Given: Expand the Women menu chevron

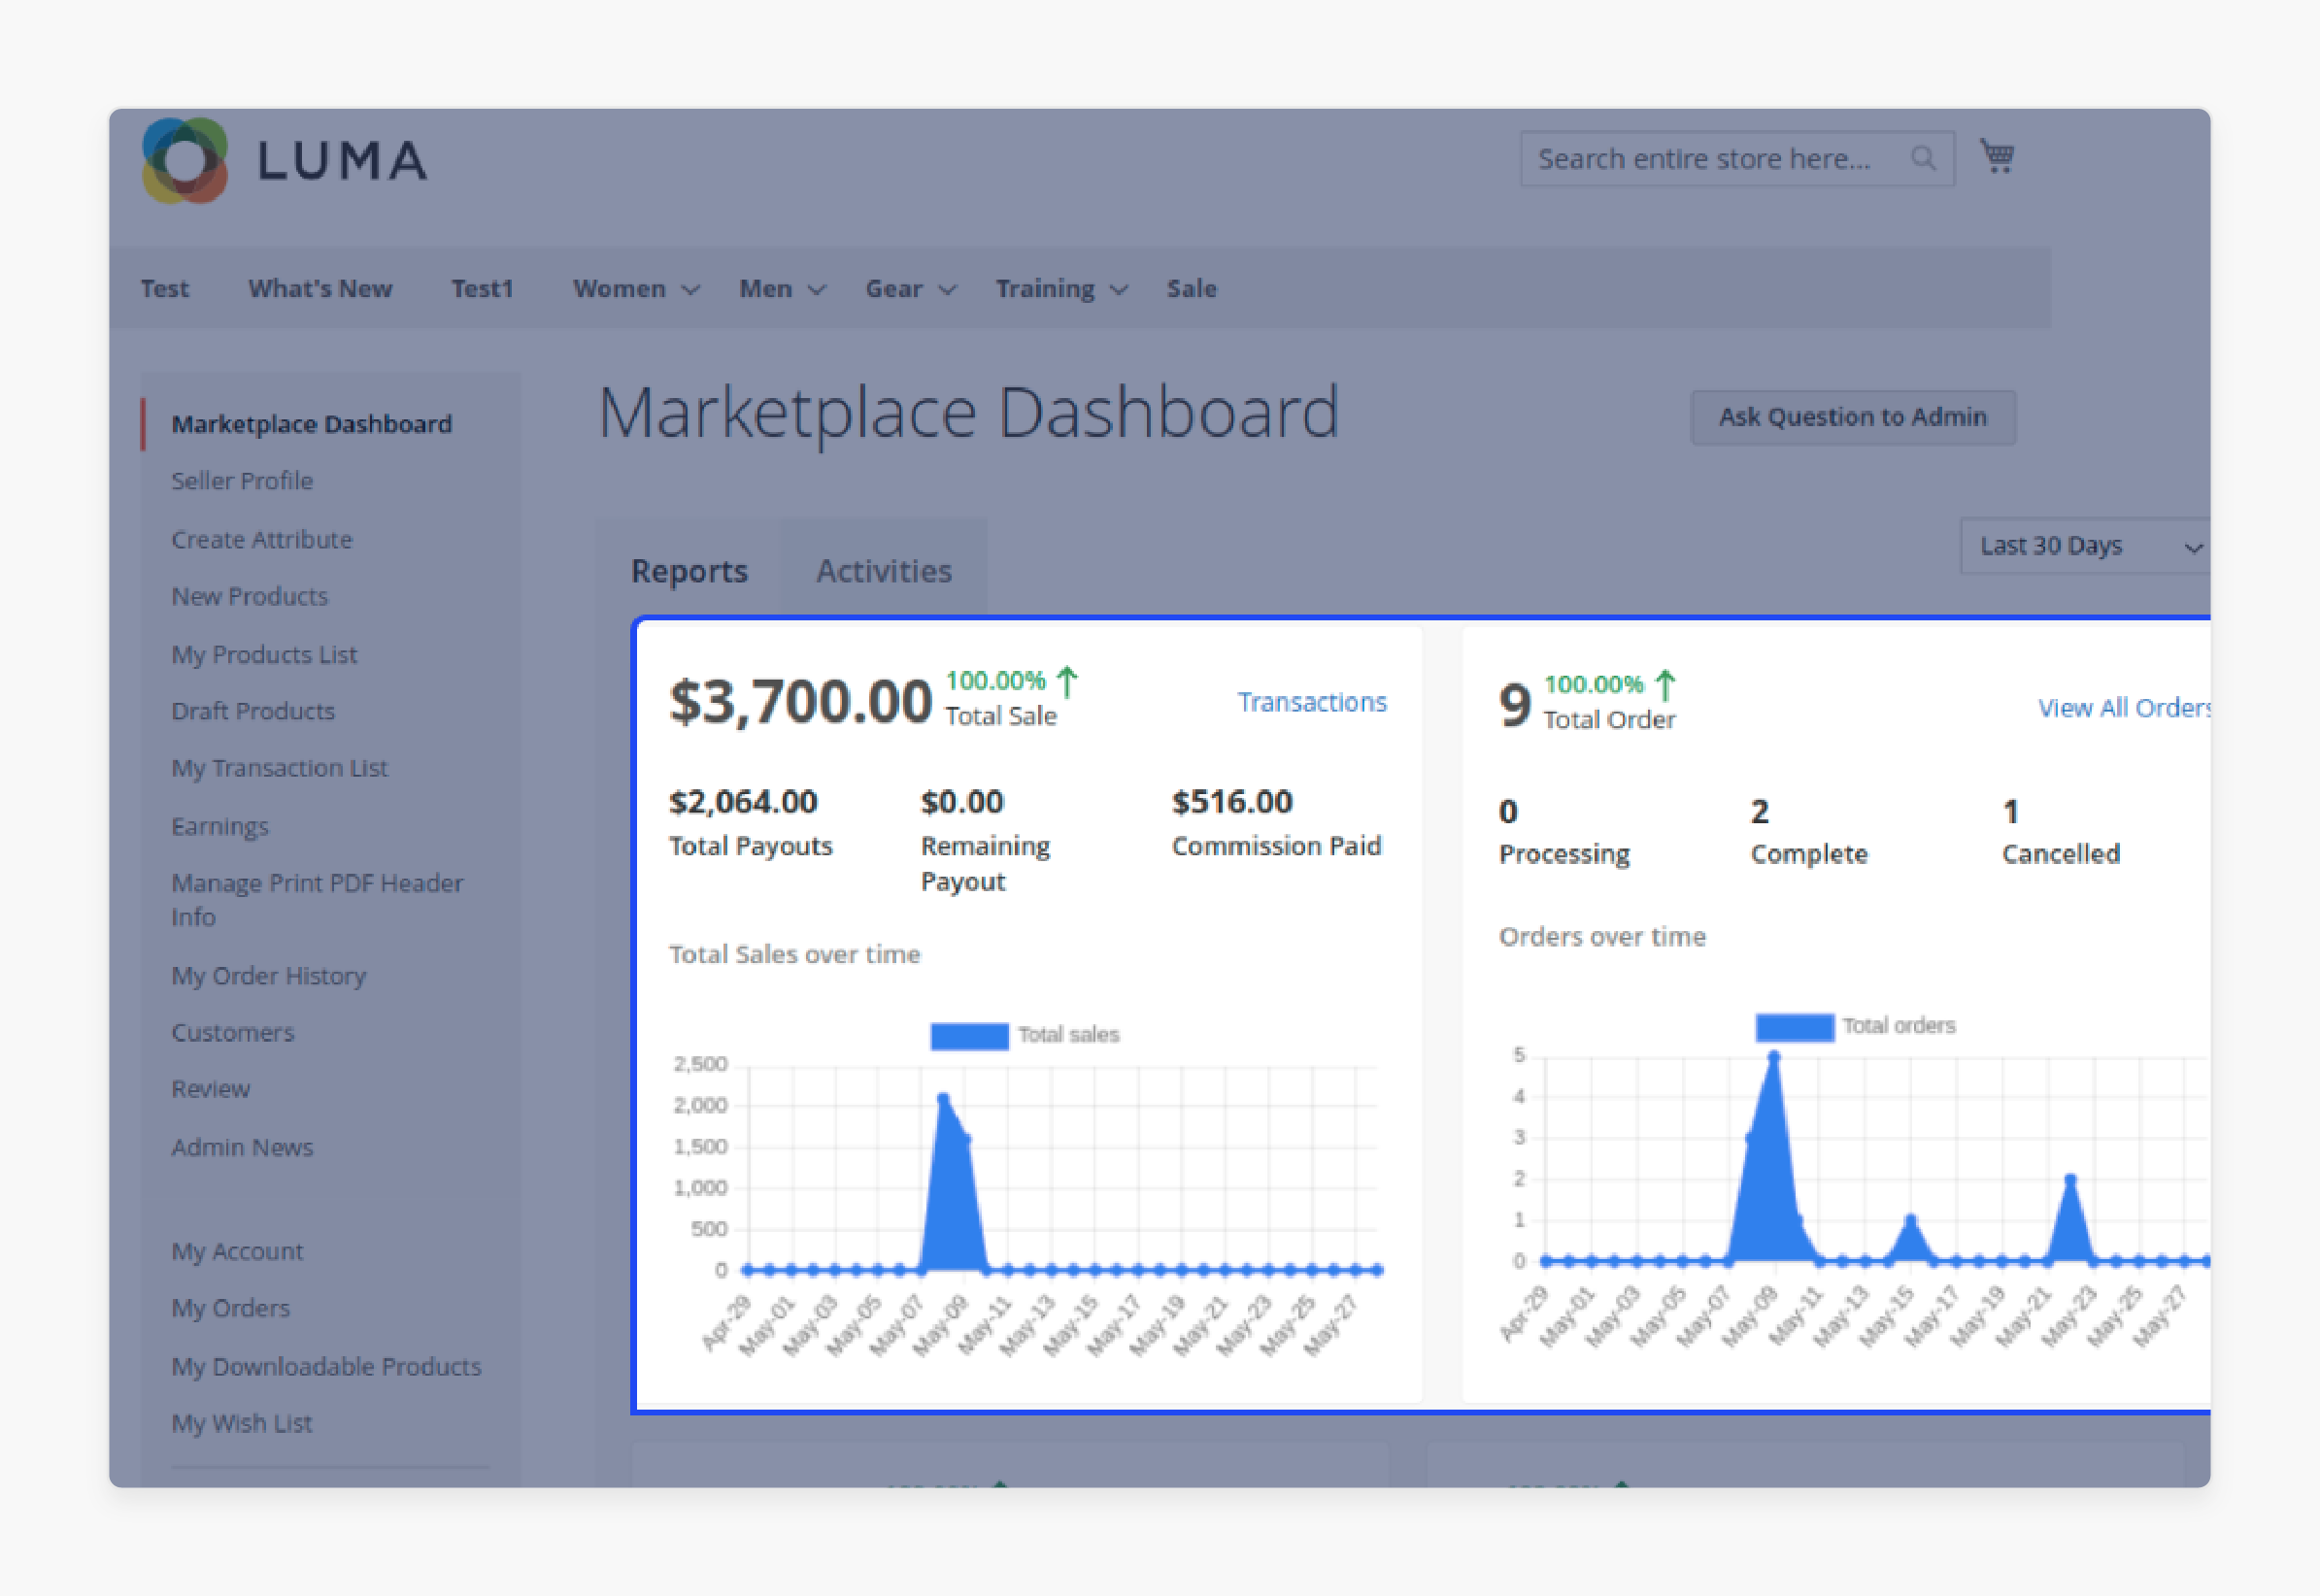Looking at the screenshot, I should click(690, 290).
